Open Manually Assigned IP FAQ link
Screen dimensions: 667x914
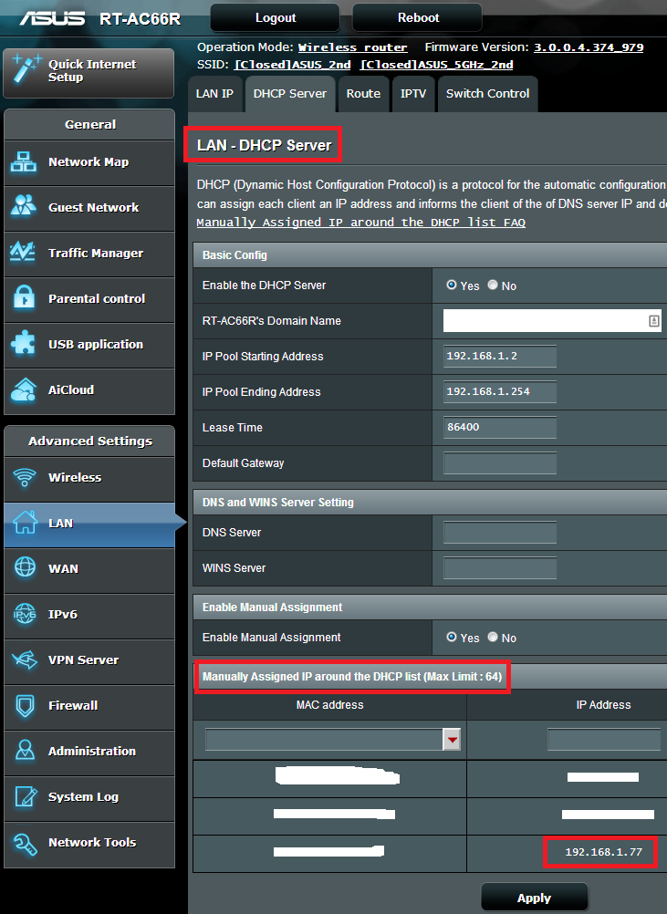point(360,223)
